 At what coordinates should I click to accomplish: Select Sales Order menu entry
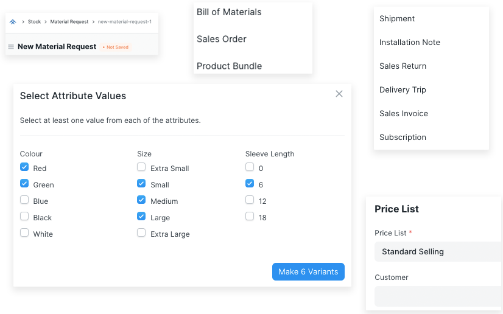coord(222,39)
